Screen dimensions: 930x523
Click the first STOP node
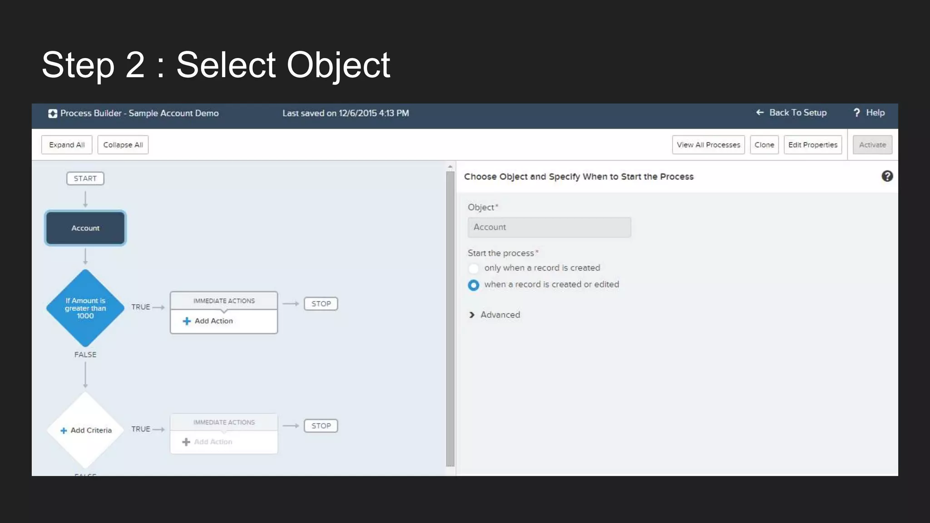tap(321, 304)
